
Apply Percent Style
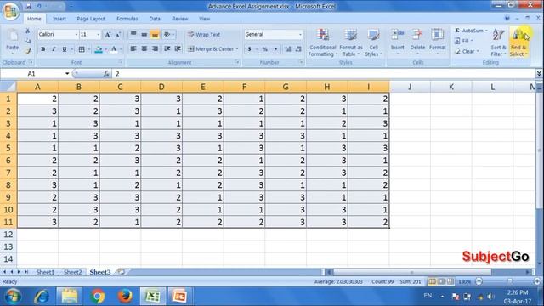point(264,49)
